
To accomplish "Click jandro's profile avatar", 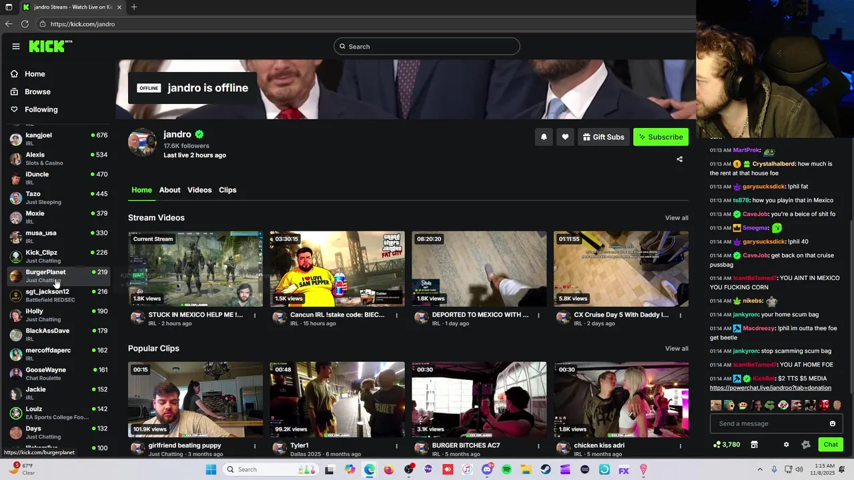I will pyautogui.click(x=142, y=142).
